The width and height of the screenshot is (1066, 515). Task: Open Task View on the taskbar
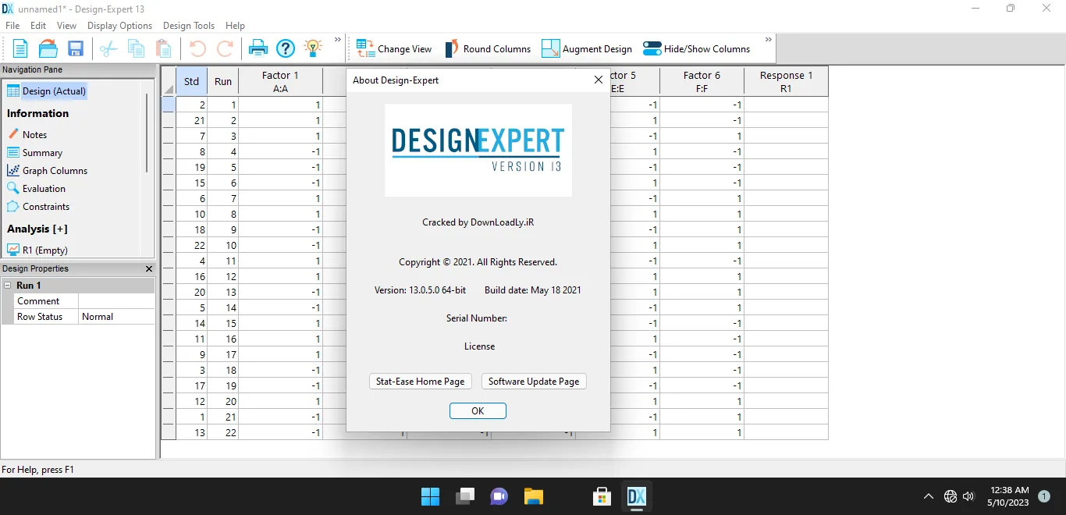coord(465,496)
